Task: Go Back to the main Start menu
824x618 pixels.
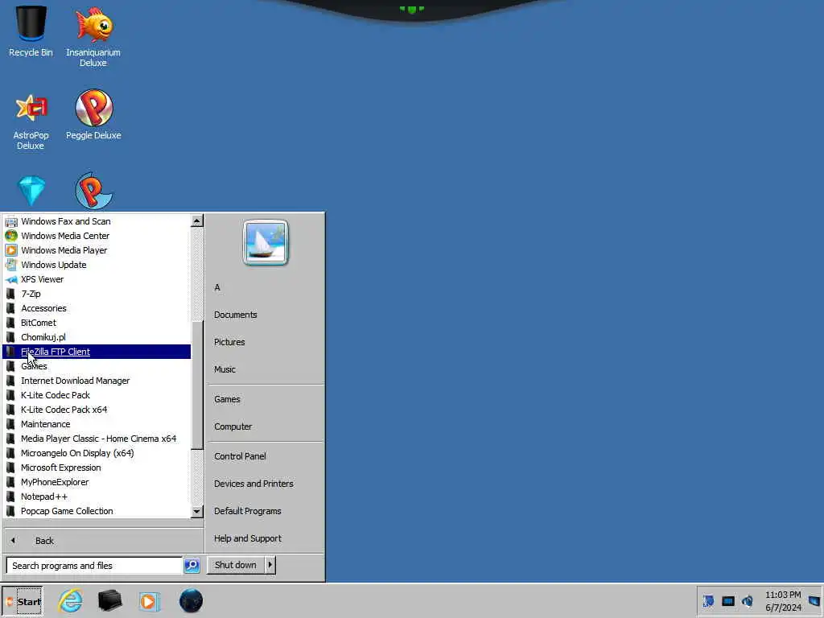Action: tap(103, 541)
